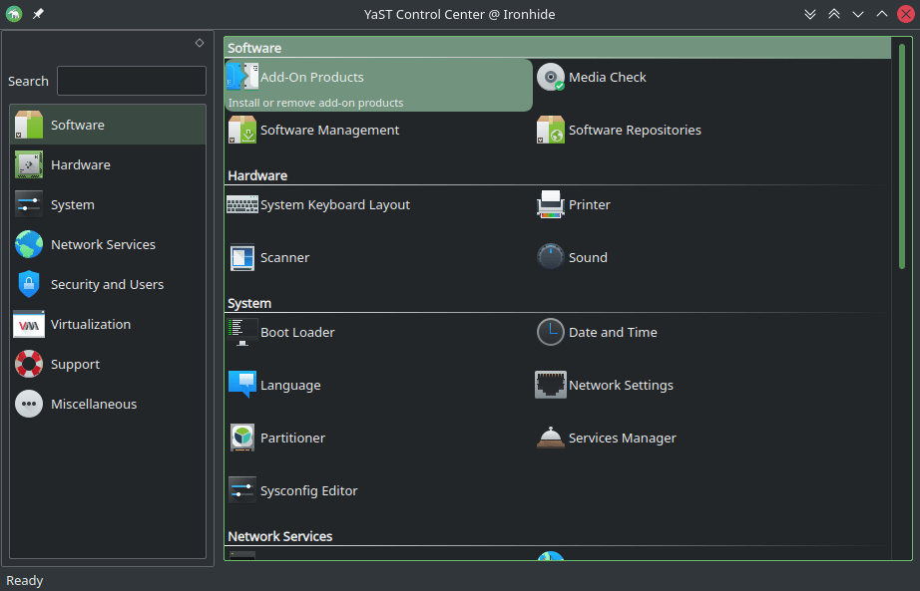Open the Language speech-bubble icon
Screen dimensions: 920x591
point(242,385)
